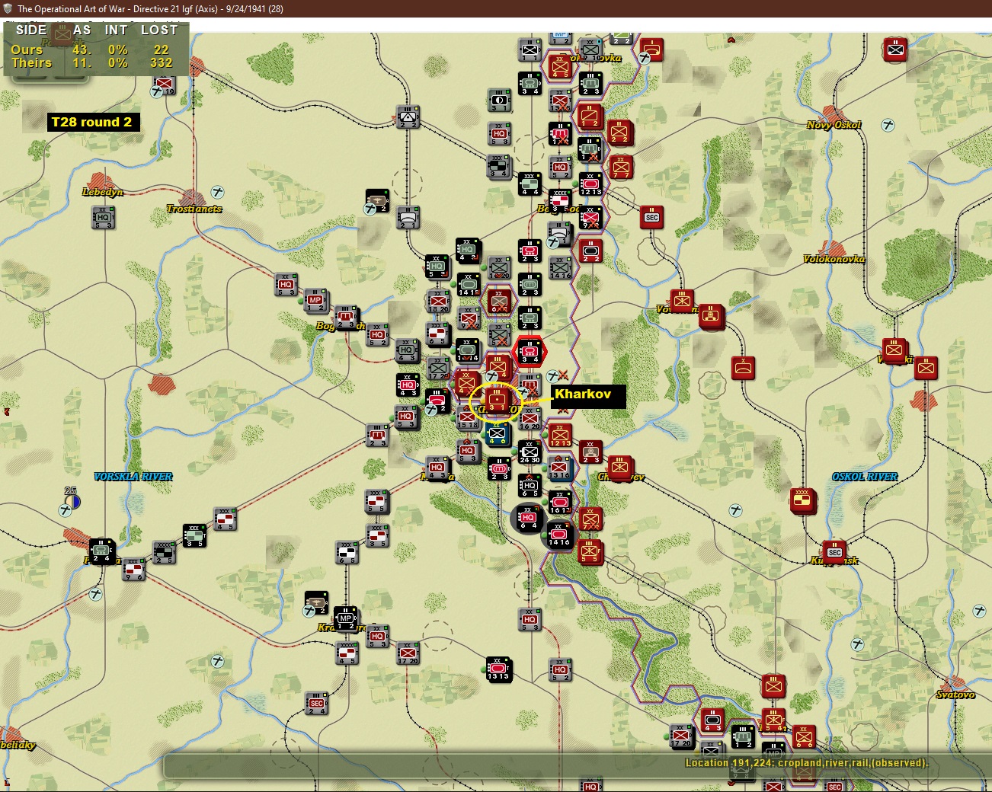Click the air unit above the black MP counter
Image resolution: width=992 pixels, height=792 pixels.
coord(316,602)
